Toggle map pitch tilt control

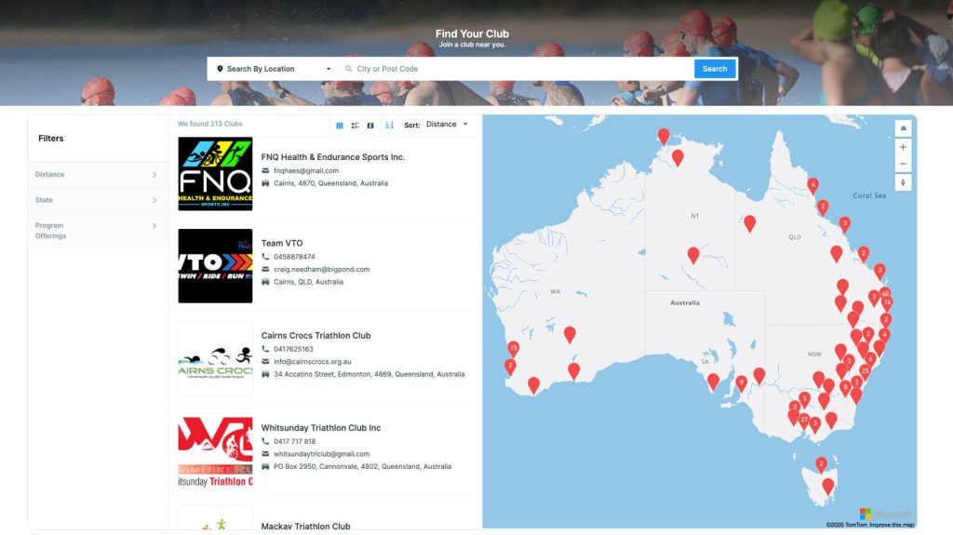(x=903, y=128)
